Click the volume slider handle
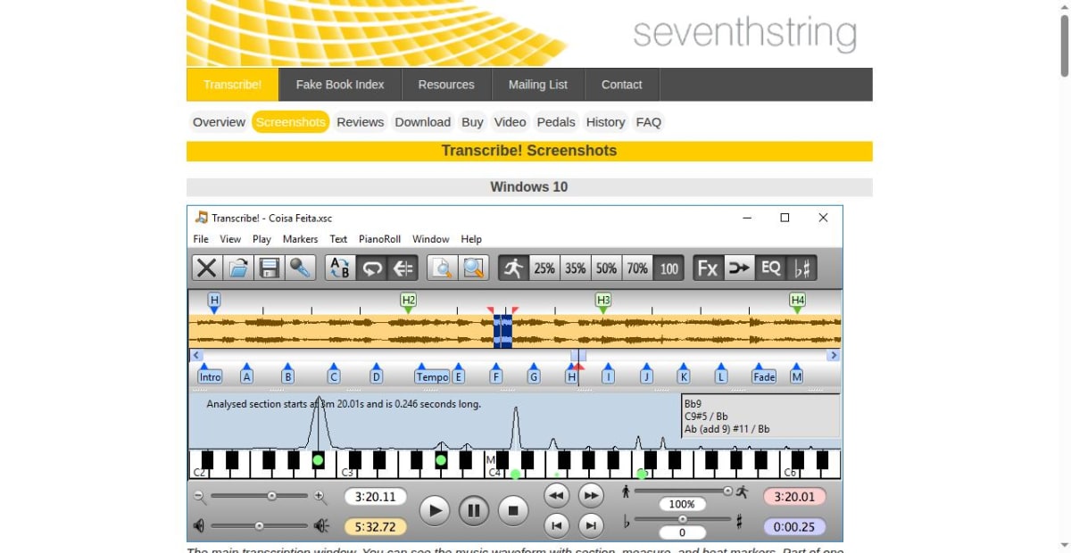The width and height of the screenshot is (1071, 553). 259,526
